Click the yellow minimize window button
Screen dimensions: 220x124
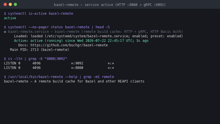[10, 5]
